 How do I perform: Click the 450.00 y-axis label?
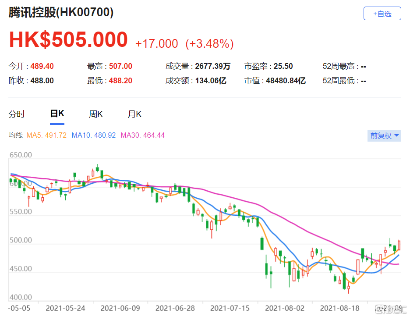pos(21,269)
